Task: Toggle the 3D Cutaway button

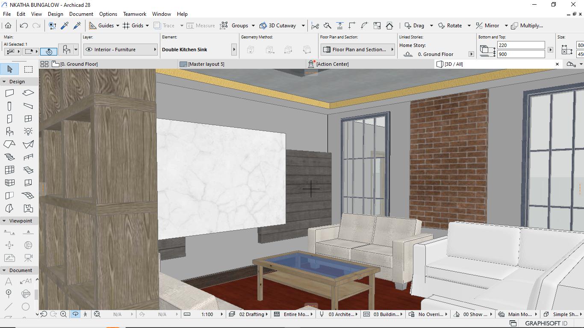Action: (278, 26)
